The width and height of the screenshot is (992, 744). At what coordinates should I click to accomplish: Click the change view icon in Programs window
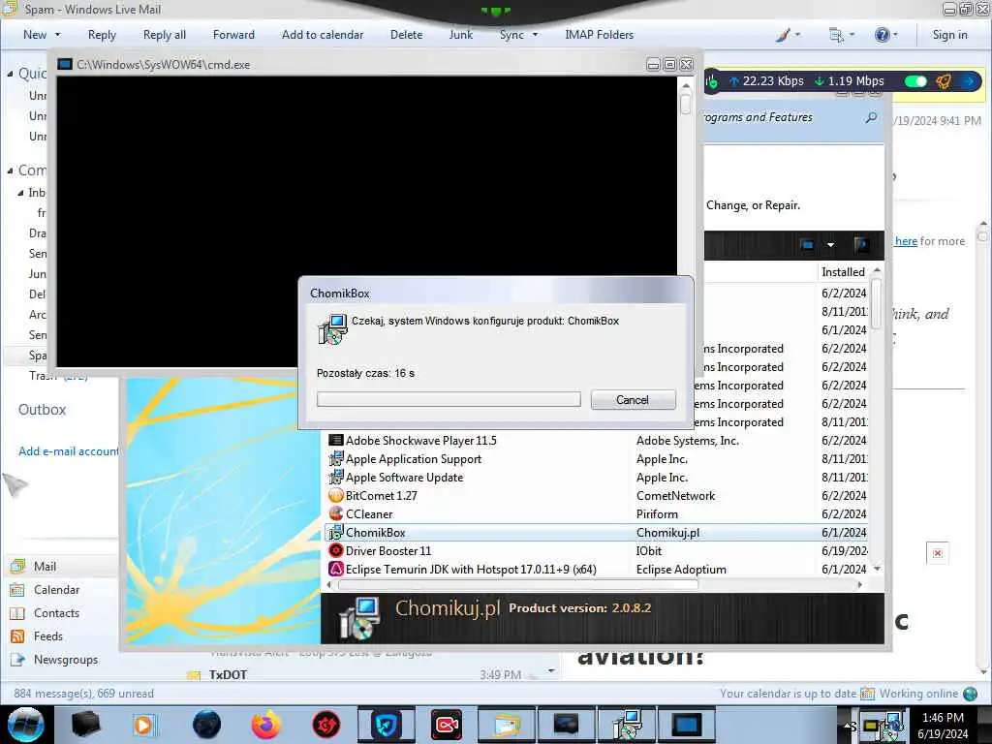807,245
